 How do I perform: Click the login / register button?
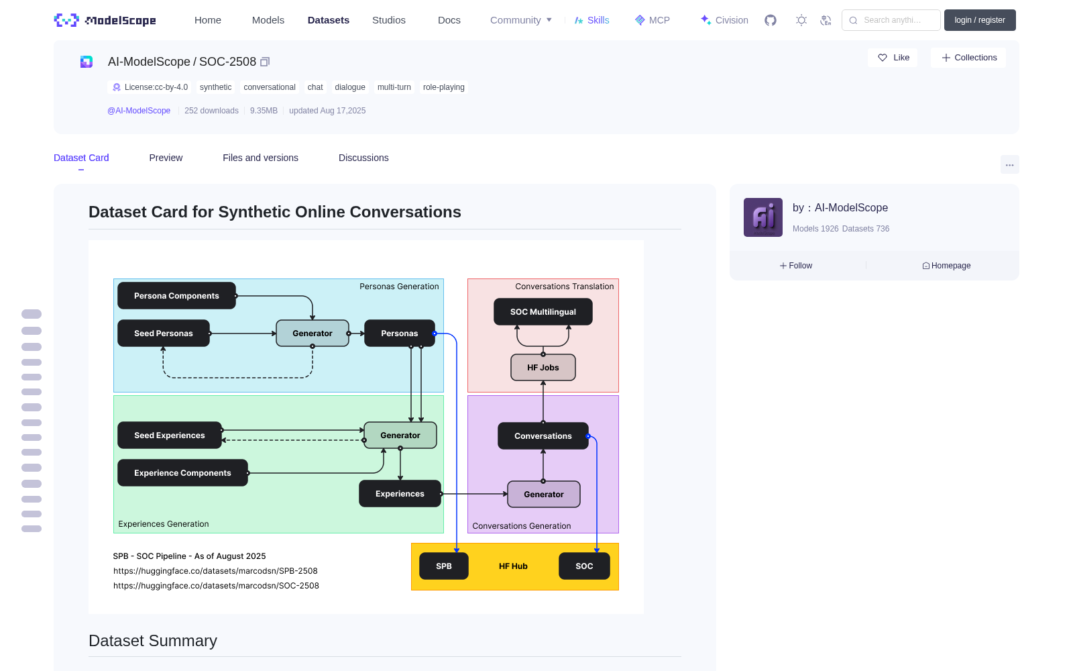[x=980, y=20]
